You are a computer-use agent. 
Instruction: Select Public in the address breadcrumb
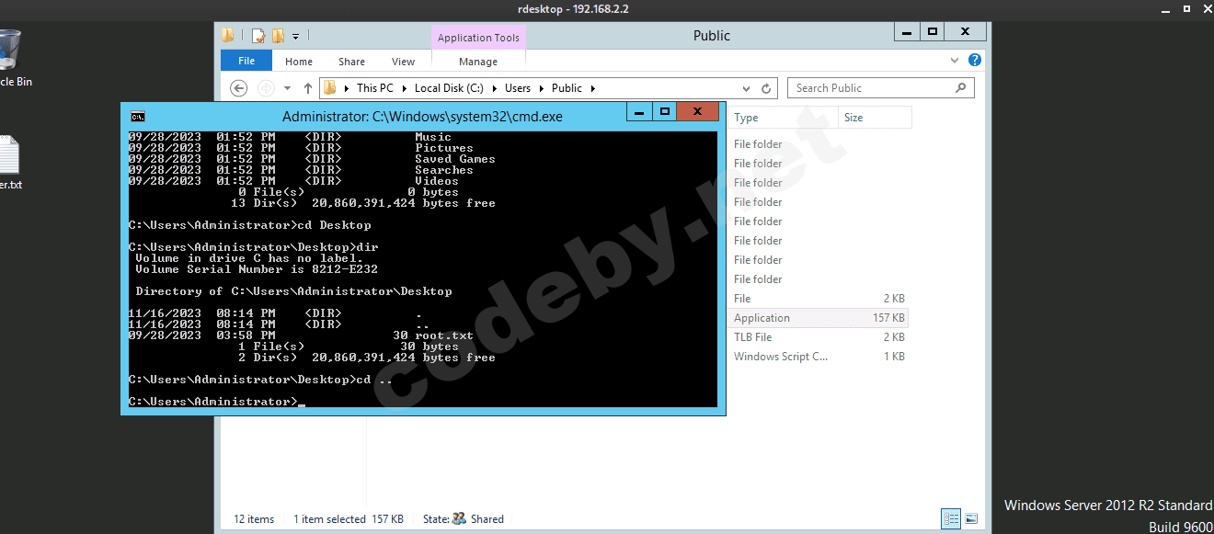(x=567, y=88)
